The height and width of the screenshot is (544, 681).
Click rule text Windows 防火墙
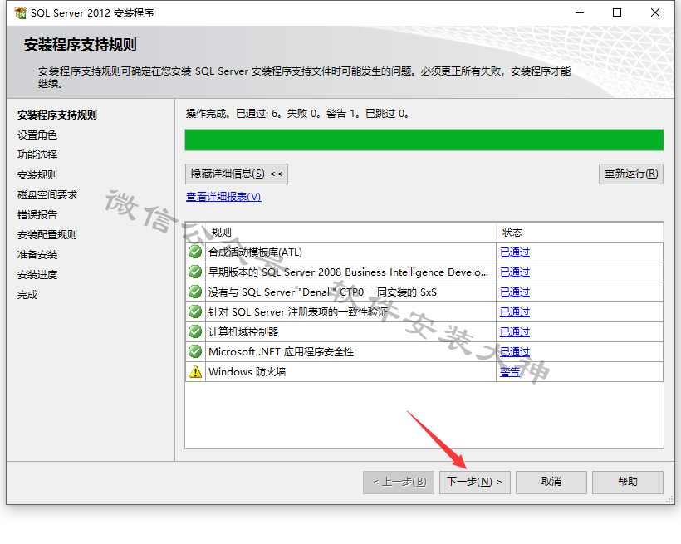(247, 372)
